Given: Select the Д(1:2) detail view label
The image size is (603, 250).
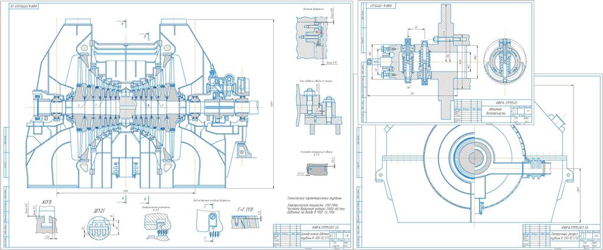Looking at the screenshot, I should [99, 211].
